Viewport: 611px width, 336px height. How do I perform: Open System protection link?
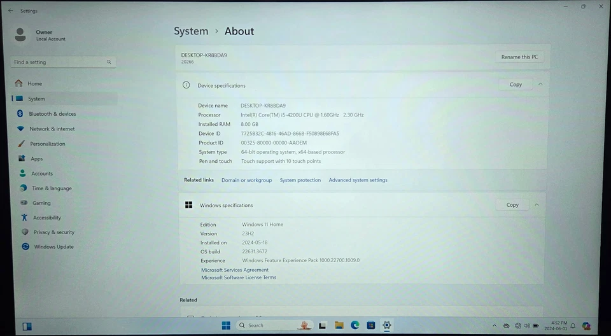click(x=300, y=180)
